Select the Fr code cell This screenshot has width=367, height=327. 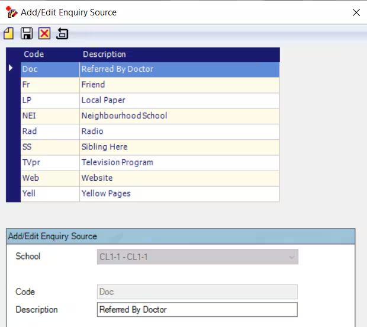(50, 85)
